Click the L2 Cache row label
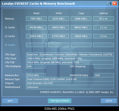The height and width of the screenshot is (111, 119). coord(10,36)
